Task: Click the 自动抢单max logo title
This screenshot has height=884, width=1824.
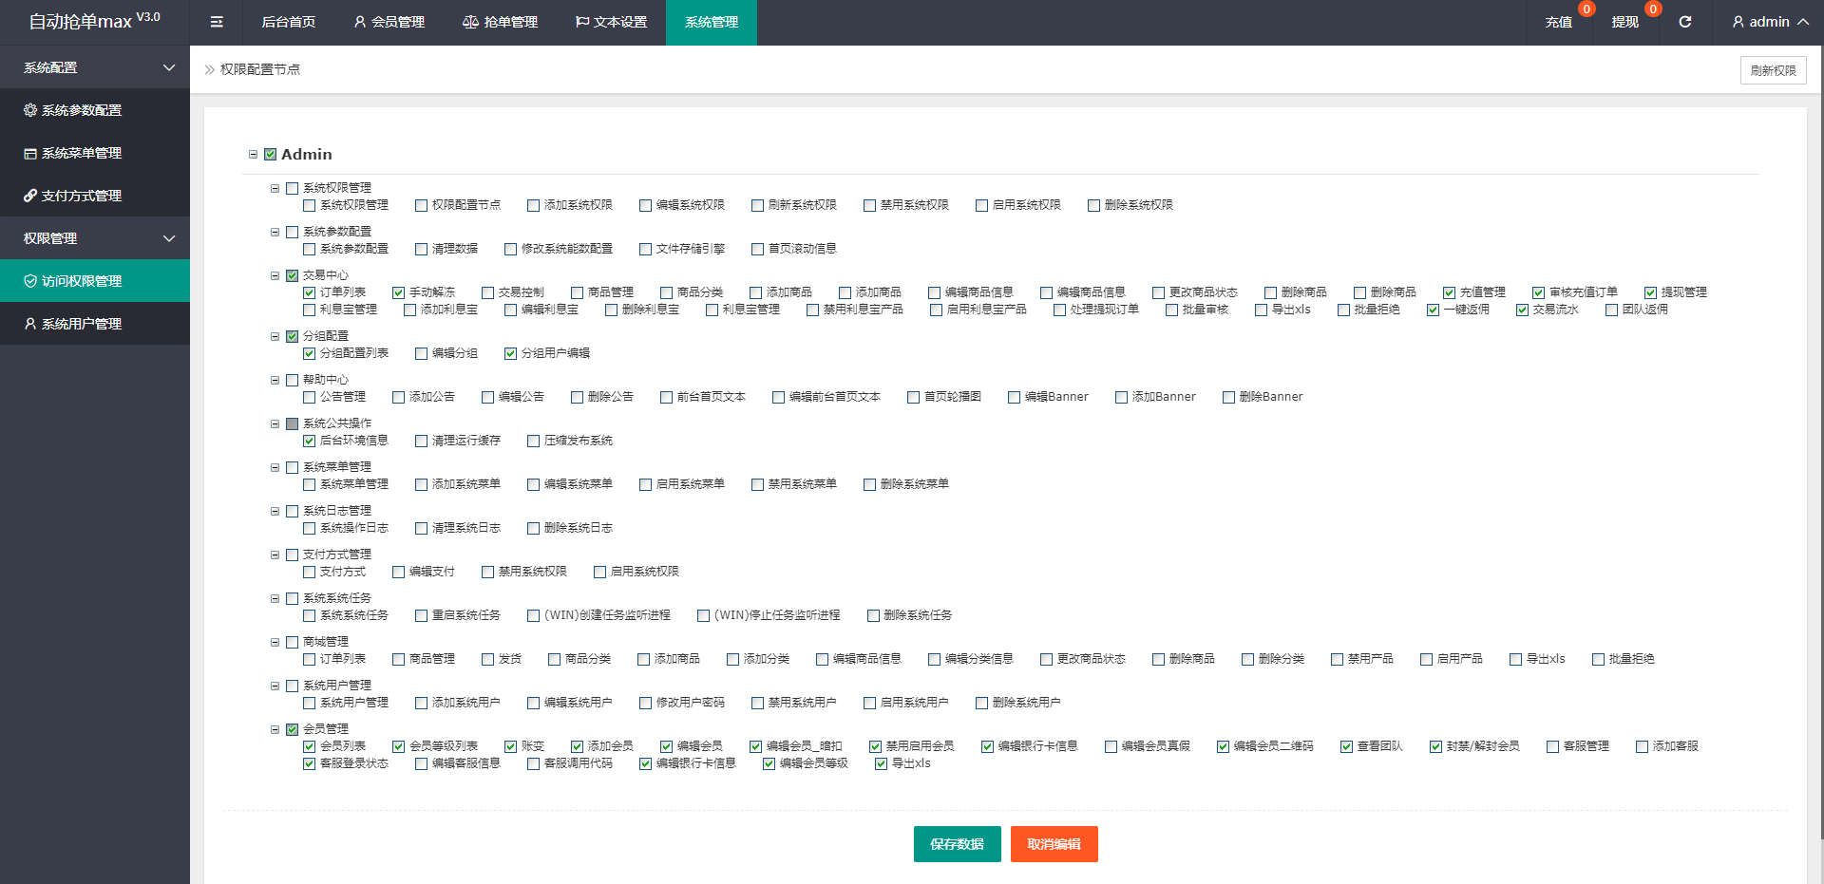Action: 94,21
